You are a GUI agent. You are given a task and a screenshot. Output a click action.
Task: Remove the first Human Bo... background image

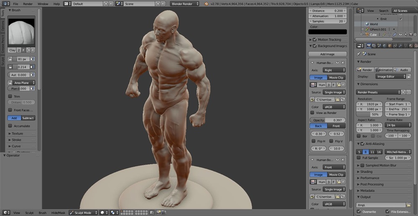(343, 63)
